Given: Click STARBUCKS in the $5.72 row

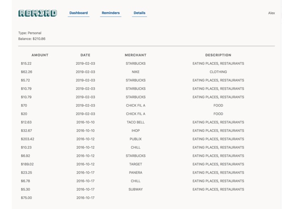Looking at the screenshot, I should click(135, 80).
